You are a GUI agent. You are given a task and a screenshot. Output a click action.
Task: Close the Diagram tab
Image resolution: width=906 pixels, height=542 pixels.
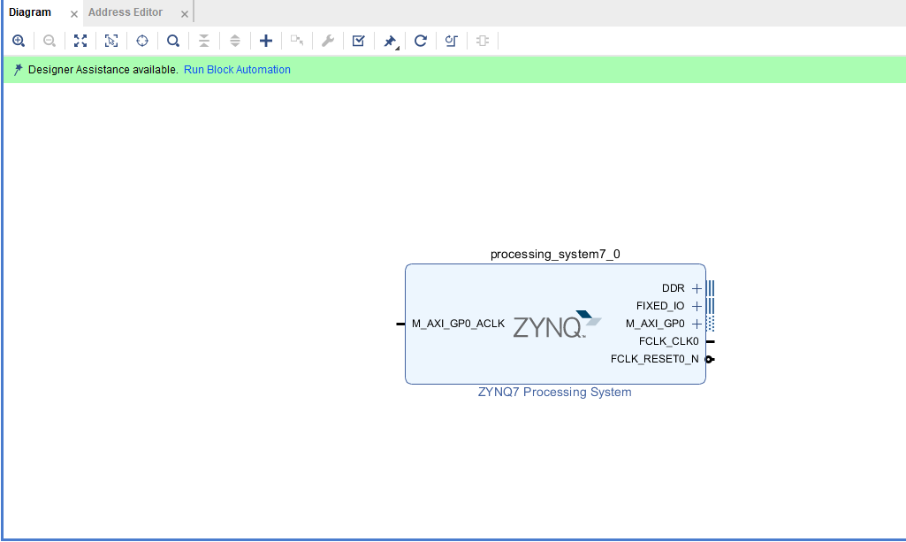[x=74, y=14]
